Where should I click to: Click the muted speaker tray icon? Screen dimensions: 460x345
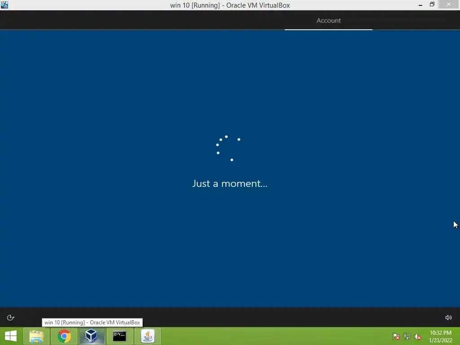(x=417, y=336)
